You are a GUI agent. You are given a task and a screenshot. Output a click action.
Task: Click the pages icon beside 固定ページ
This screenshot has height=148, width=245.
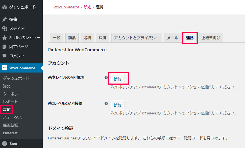click(x=5, y=46)
